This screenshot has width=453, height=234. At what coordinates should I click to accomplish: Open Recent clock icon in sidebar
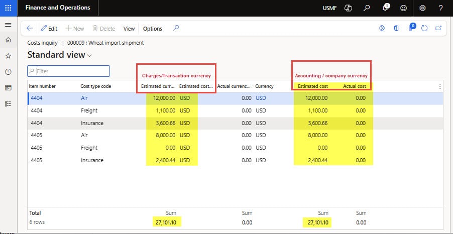click(8, 72)
